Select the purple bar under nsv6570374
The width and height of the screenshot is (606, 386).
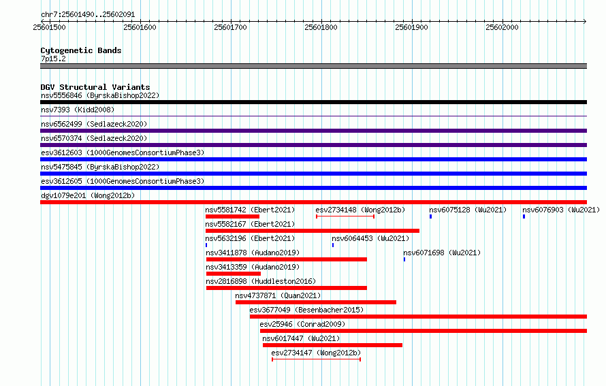click(x=313, y=145)
